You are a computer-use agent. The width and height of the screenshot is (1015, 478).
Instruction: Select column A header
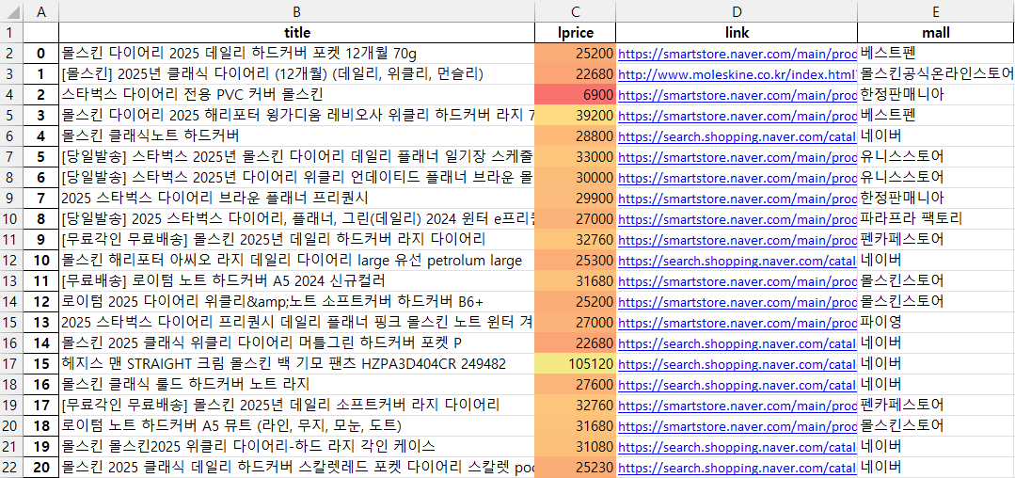tap(41, 11)
